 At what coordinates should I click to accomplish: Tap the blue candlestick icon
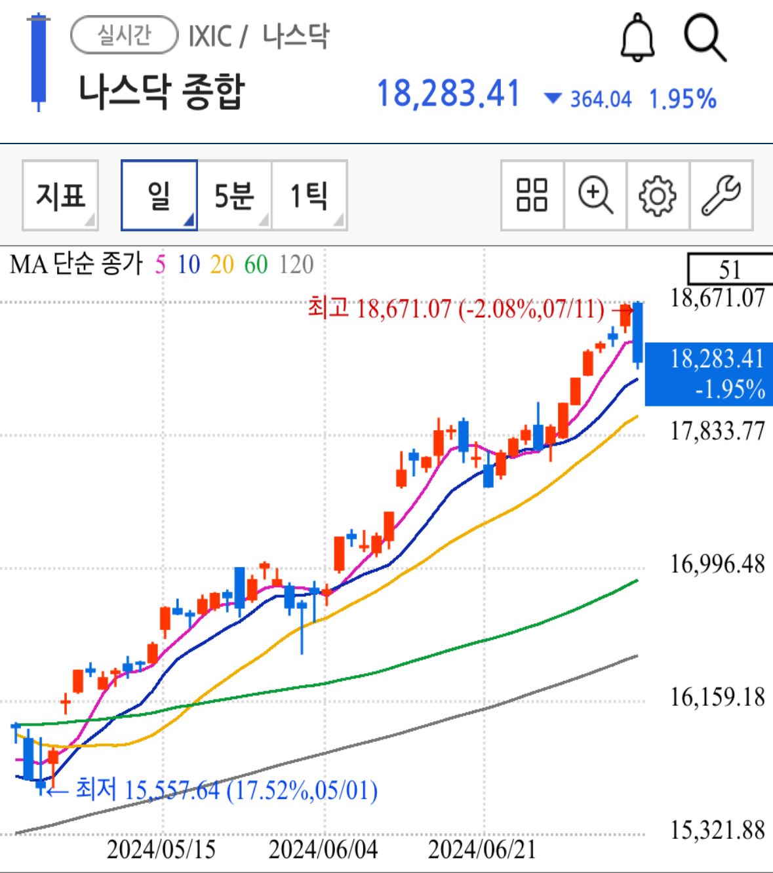[38, 62]
